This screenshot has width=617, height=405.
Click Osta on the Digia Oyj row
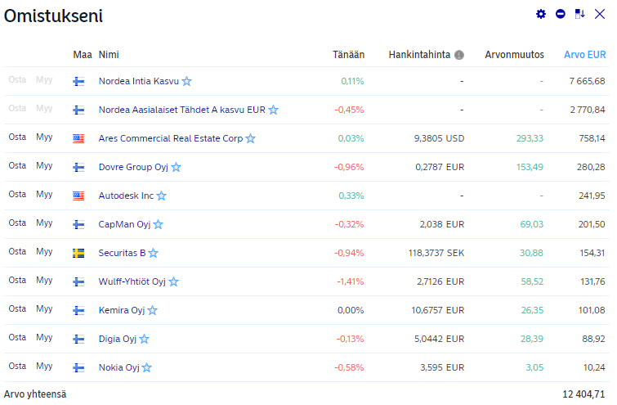pyautogui.click(x=17, y=338)
